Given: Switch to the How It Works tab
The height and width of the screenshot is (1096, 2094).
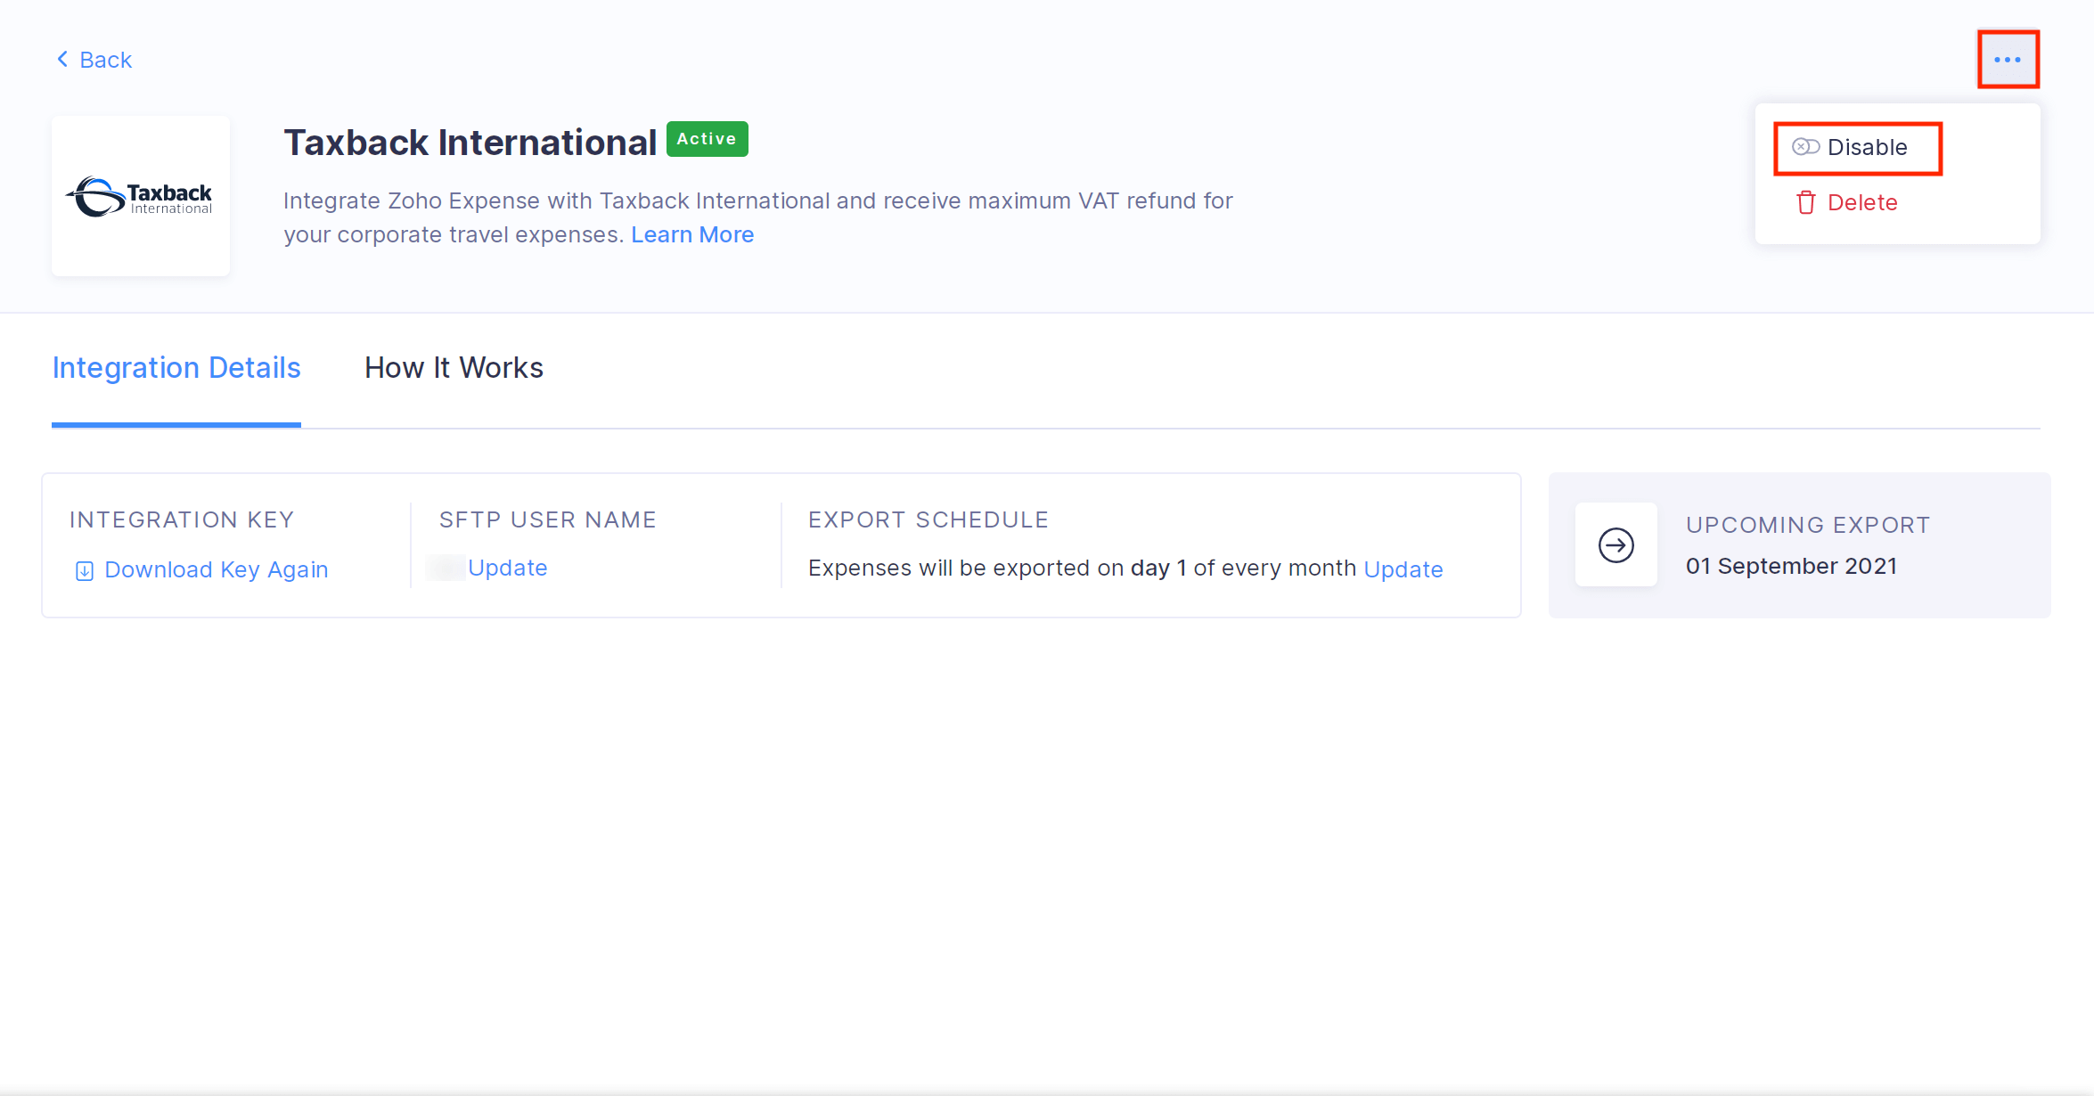Looking at the screenshot, I should 453,367.
